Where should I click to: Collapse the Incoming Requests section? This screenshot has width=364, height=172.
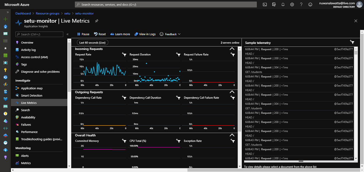click(x=232, y=49)
